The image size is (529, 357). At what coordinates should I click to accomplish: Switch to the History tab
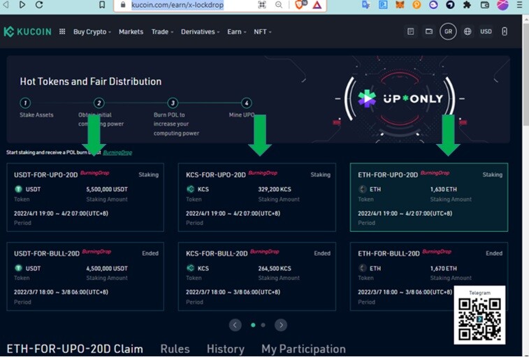225,349
